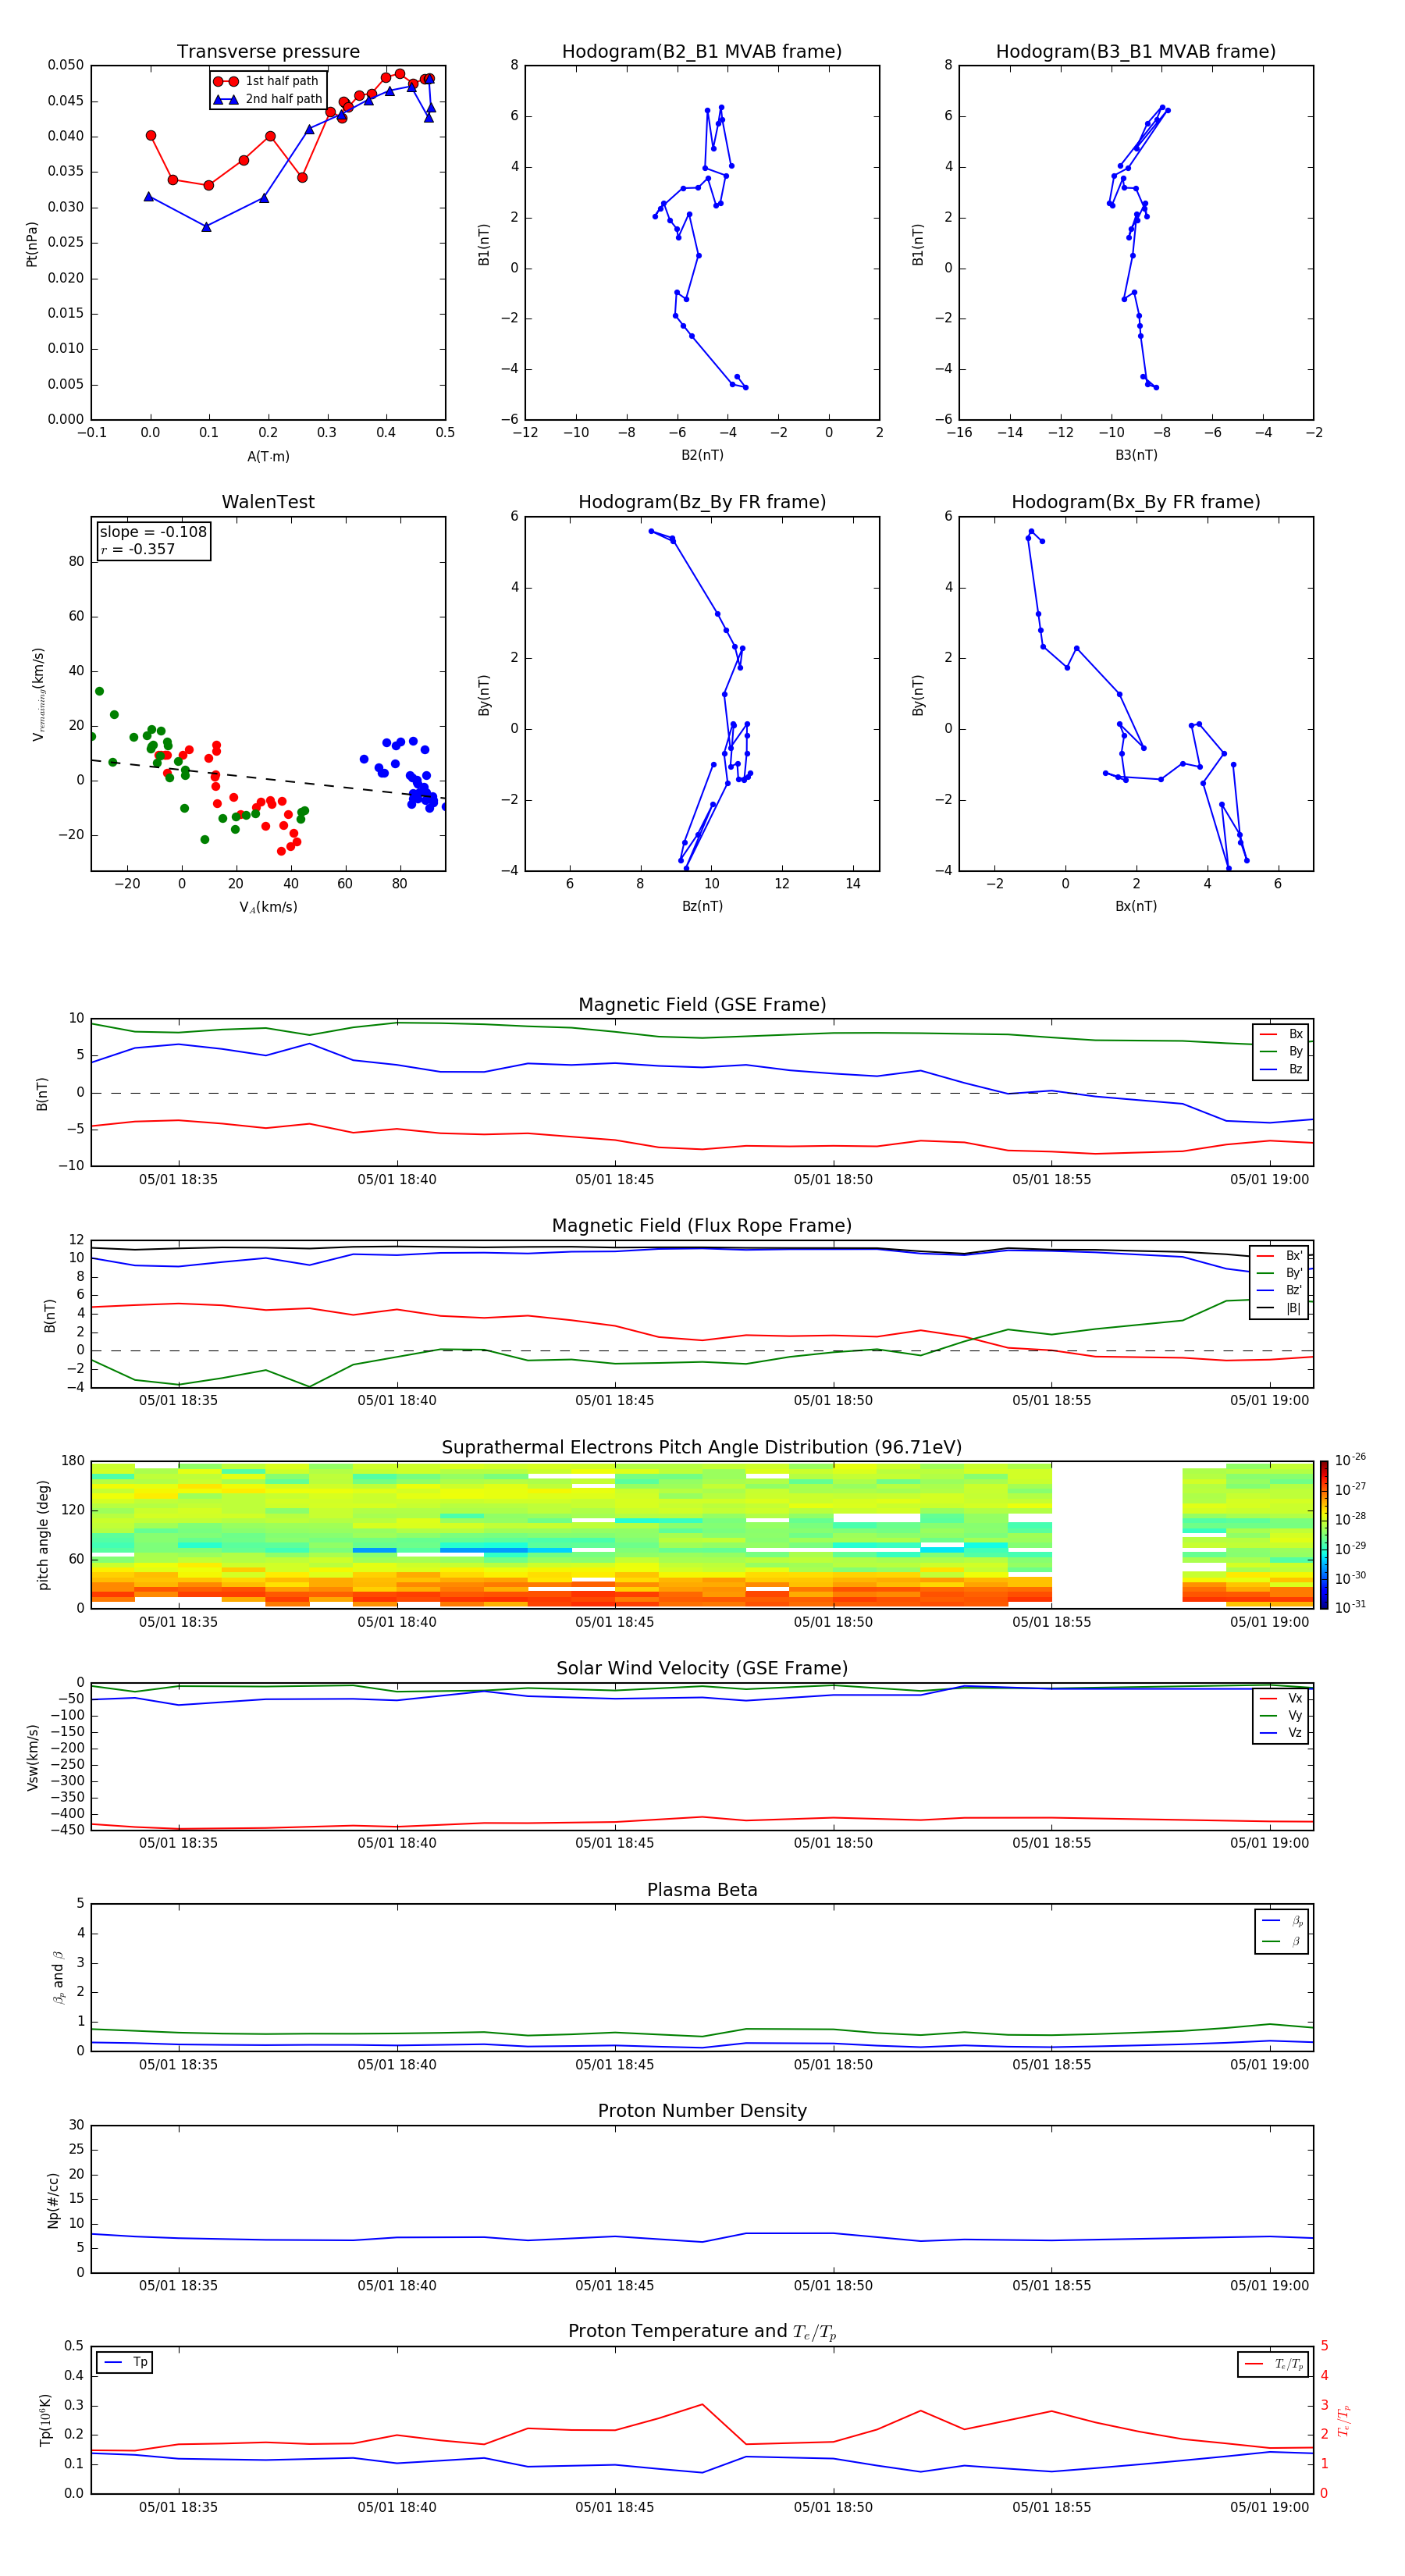
Task: Click the 'pitch angle (deg)' axis label
Action: [43, 1535]
